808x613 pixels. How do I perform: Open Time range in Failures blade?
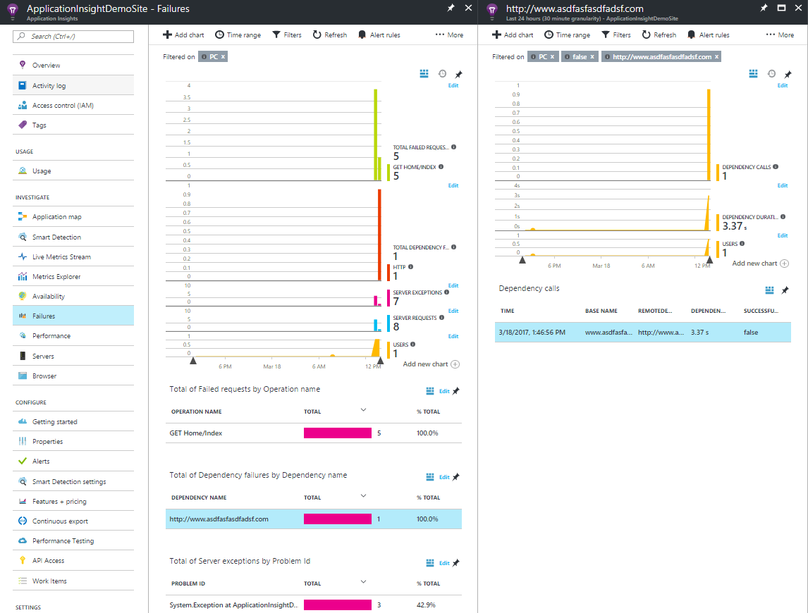pyautogui.click(x=238, y=35)
